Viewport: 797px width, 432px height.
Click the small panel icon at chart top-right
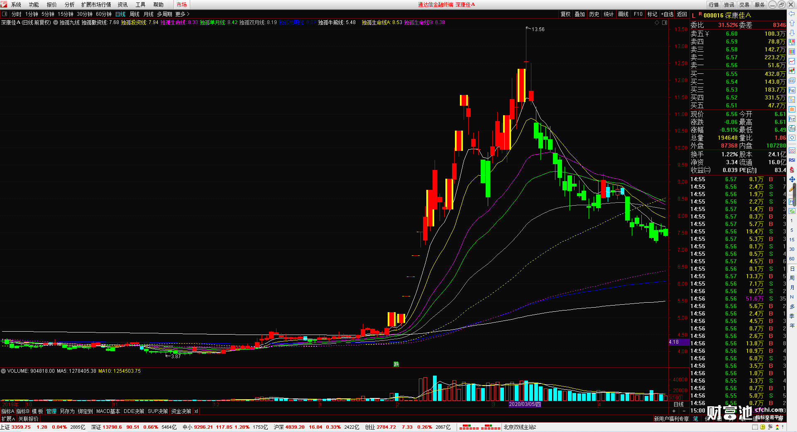pyautogui.click(x=665, y=23)
